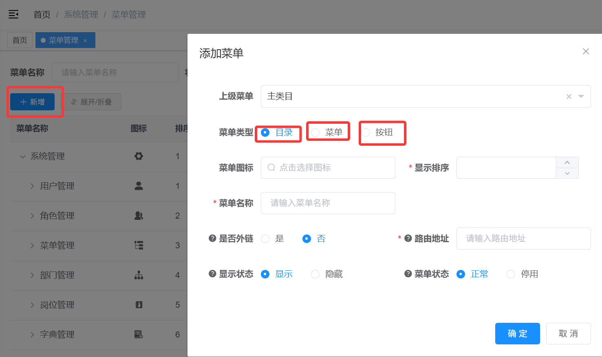Click the org chart icon beside 部门管理
Image resolution: width=602 pixels, height=357 pixels.
139,275
